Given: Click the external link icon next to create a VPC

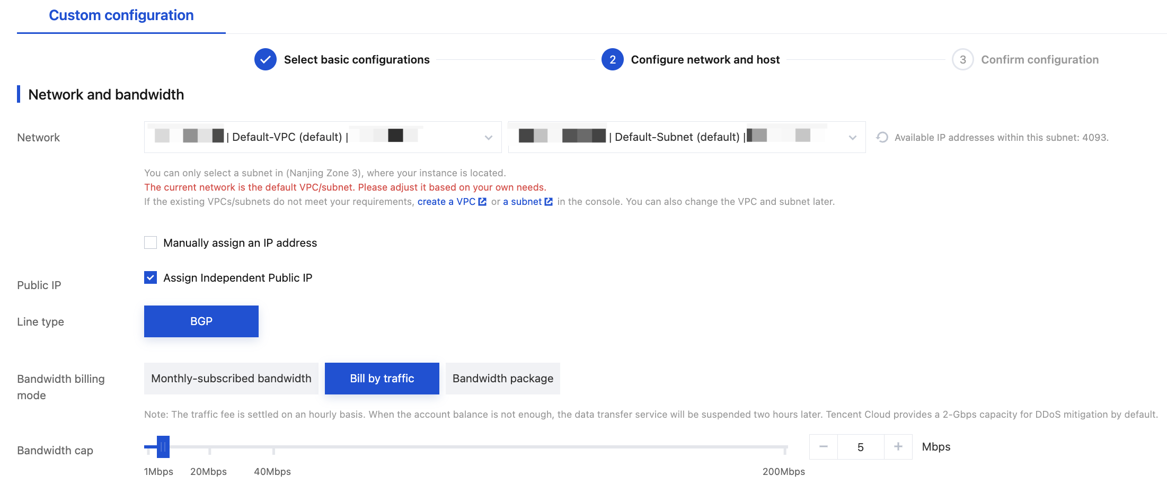Looking at the screenshot, I should [482, 202].
